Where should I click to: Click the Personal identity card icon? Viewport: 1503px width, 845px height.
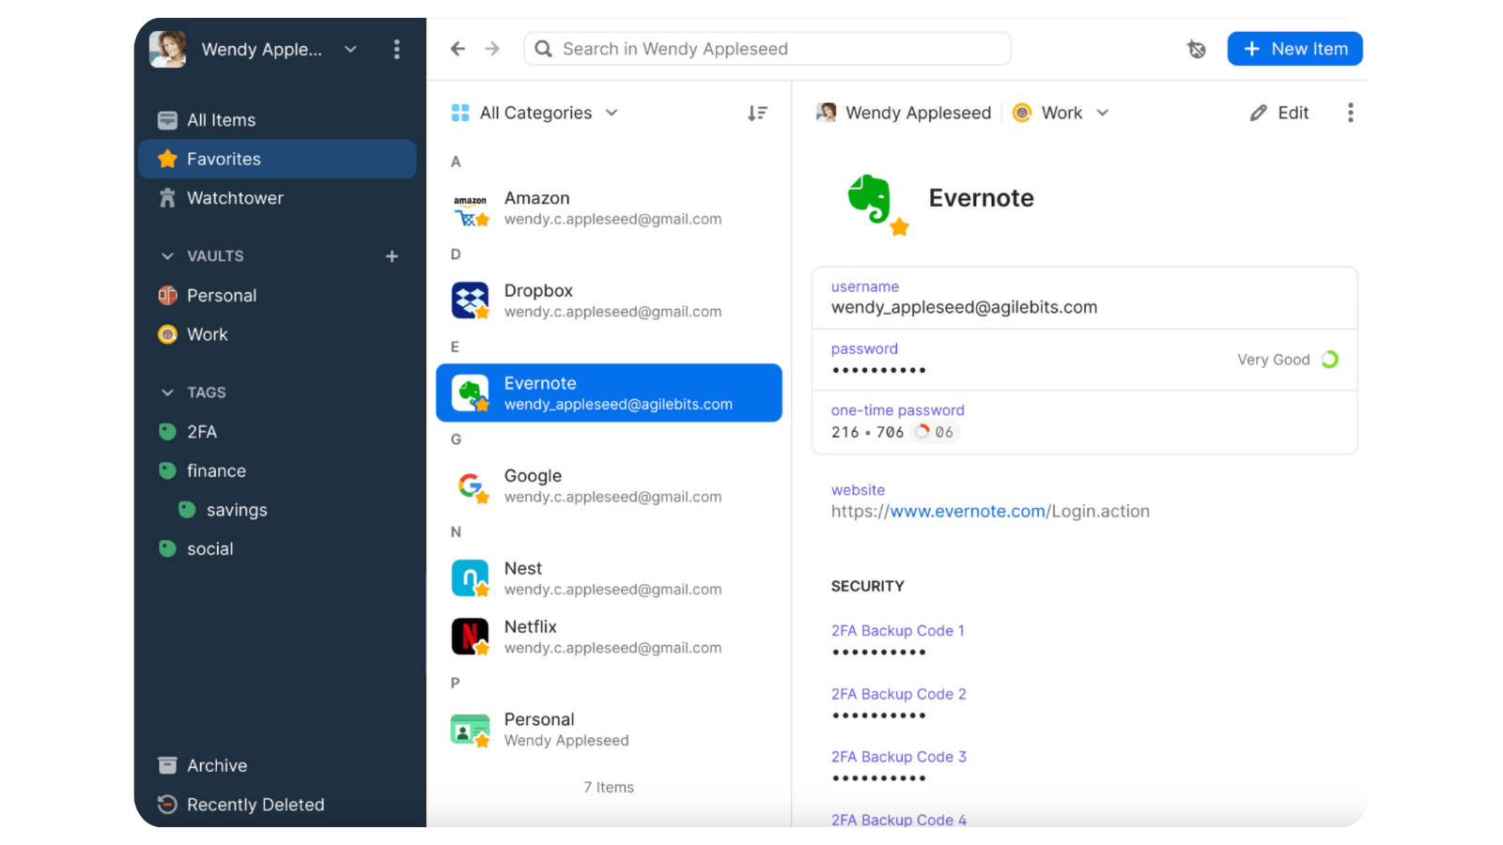point(471,730)
